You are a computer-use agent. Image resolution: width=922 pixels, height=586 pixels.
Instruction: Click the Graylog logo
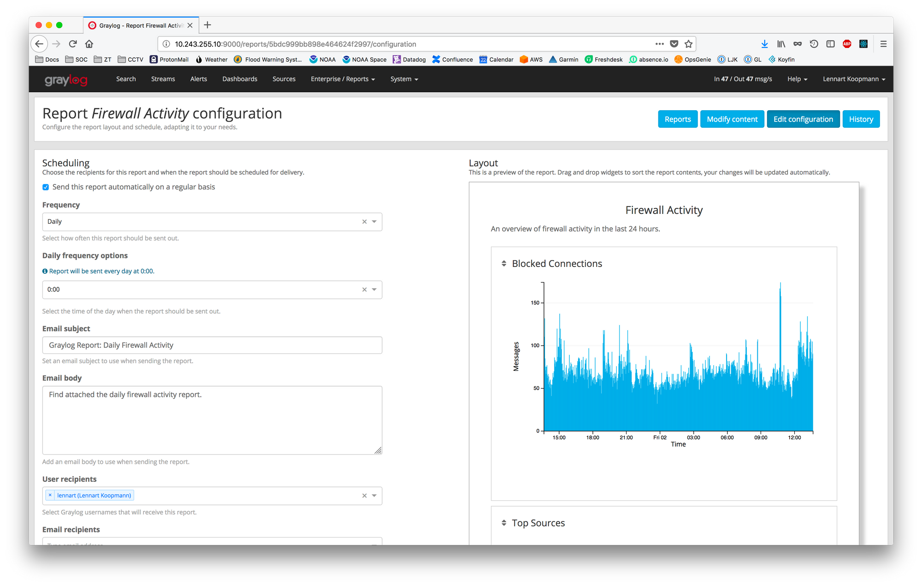[x=66, y=80]
